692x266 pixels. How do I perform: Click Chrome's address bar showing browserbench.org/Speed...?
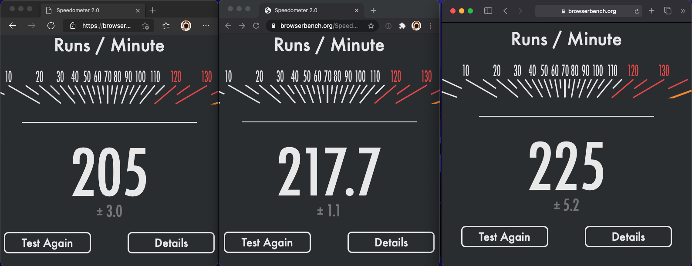click(x=322, y=26)
